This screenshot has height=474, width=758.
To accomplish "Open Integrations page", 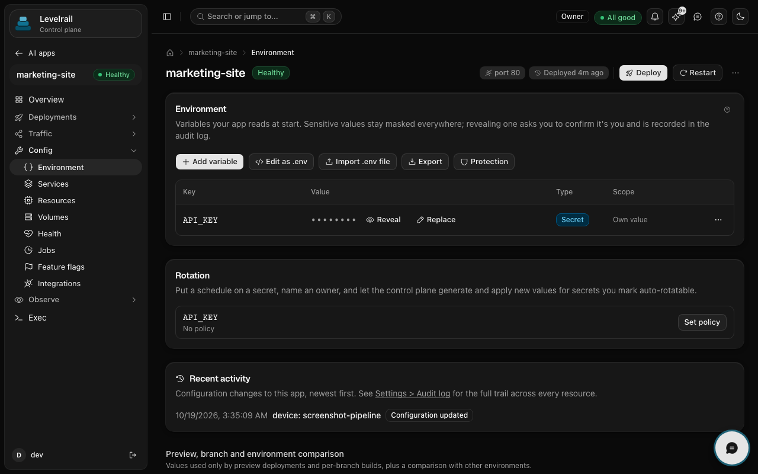I will click(76, 284).
